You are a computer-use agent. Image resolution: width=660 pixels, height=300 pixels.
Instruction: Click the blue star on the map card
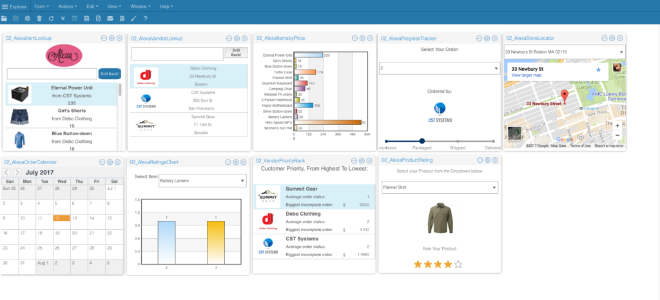(598, 70)
